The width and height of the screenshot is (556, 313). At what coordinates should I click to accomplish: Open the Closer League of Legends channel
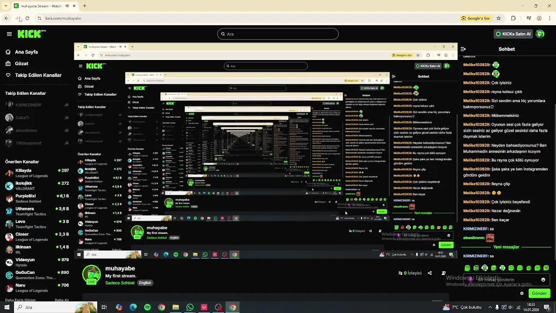(x=37, y=237)
